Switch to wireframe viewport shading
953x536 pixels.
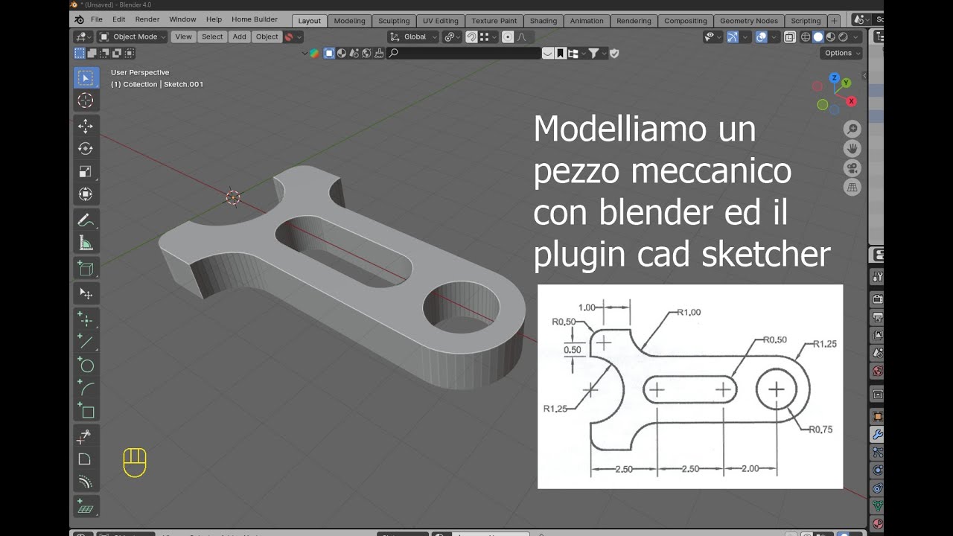806,36
